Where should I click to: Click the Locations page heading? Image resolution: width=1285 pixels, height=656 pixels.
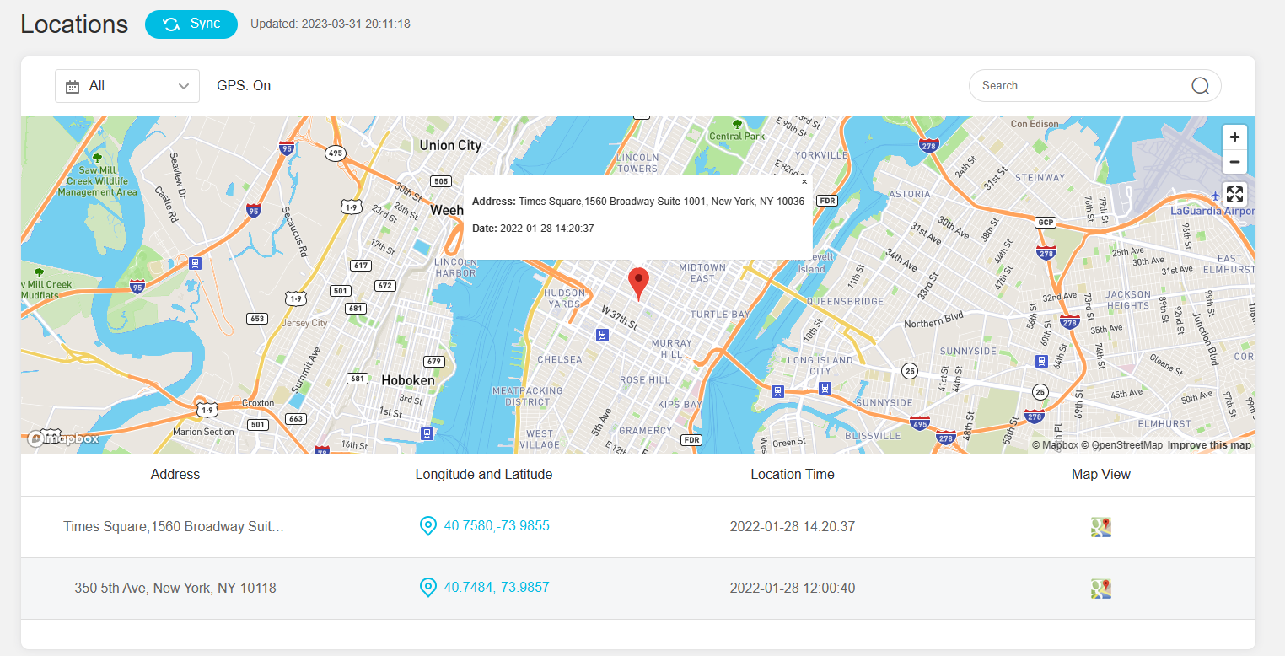point(74,24)
